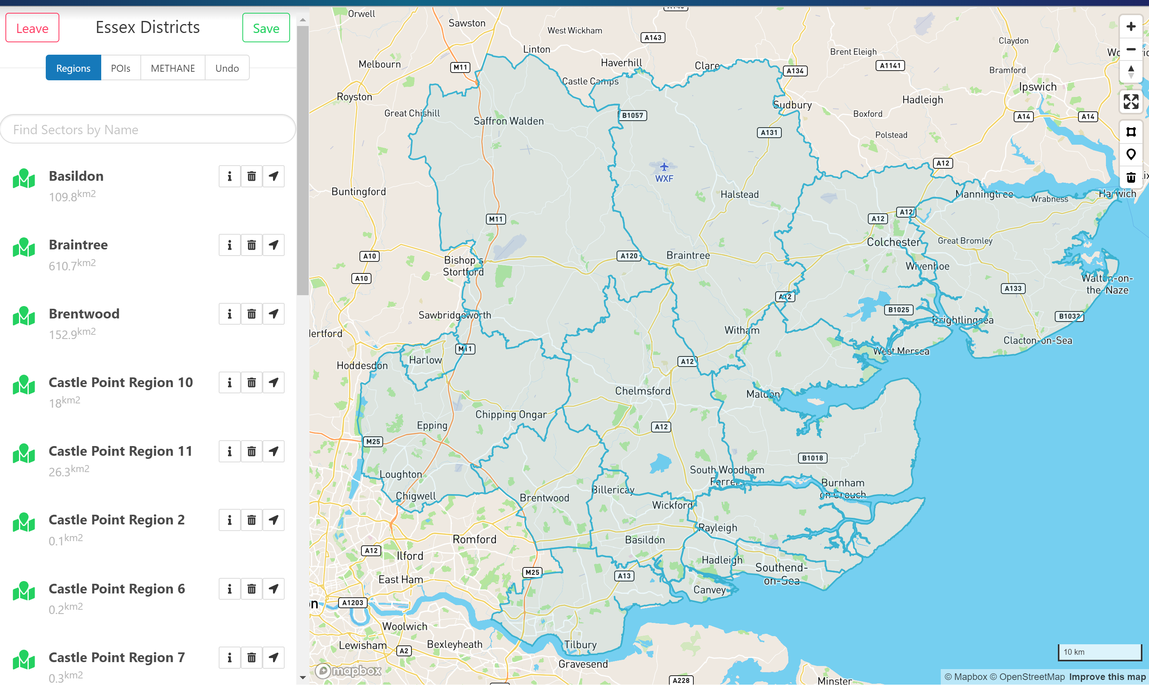Enter fullscreen map view
This screenshot has height=685, width=1149.
1130,102
